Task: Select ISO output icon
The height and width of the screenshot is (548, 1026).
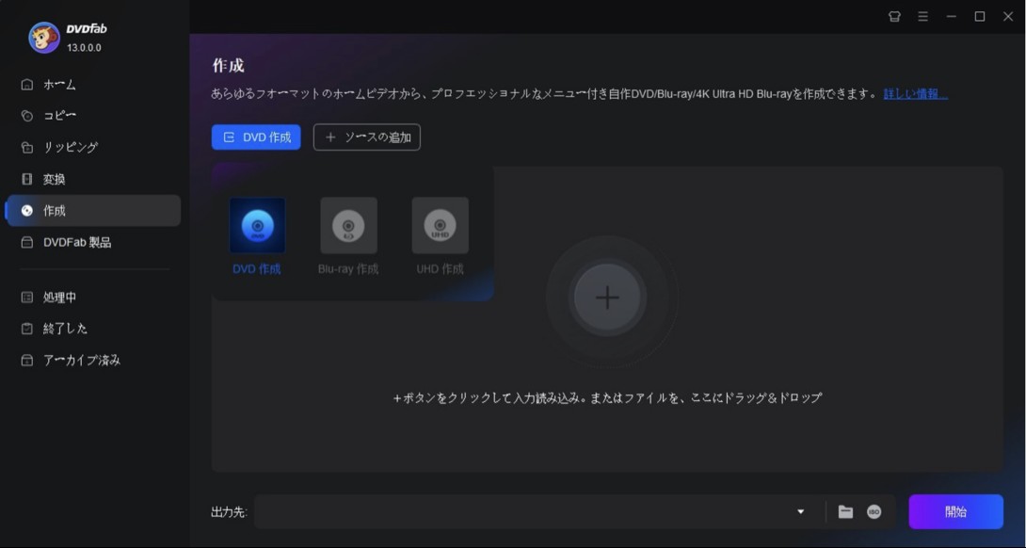Action: point(874,512)
